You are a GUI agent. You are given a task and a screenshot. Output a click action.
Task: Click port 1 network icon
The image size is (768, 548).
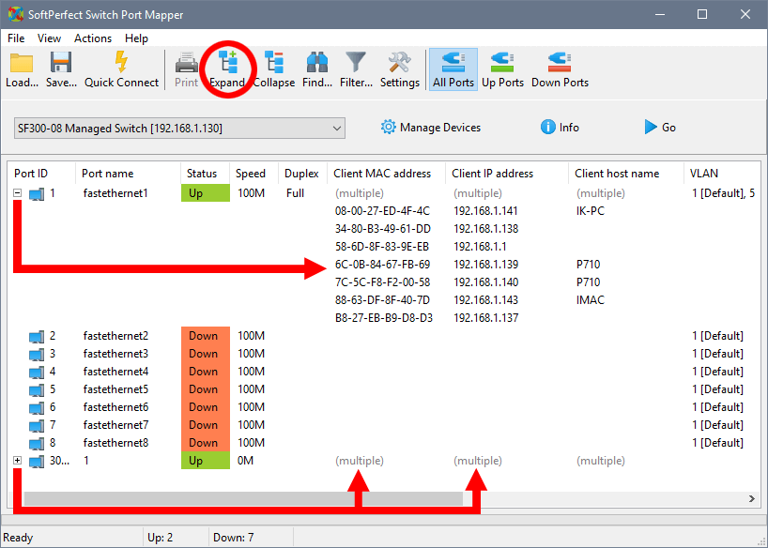[37, 194]
